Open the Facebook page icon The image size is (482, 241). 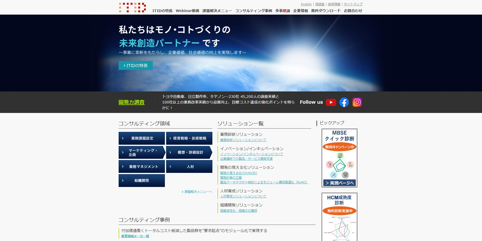click(344, 102)
